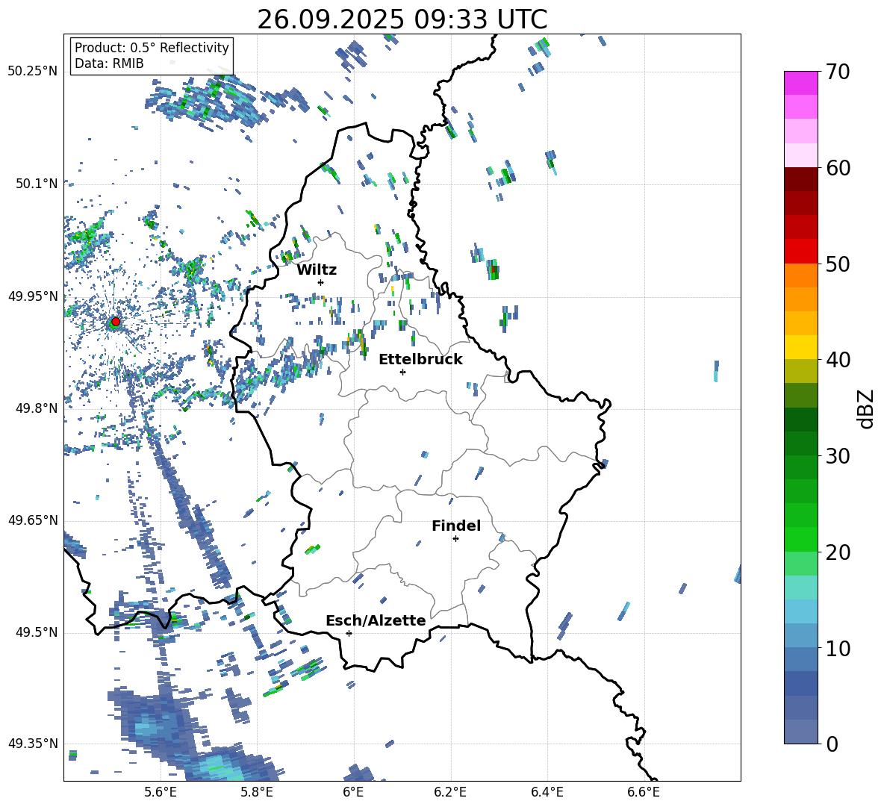
Task: Select the Esch/Alzette city label
Action: tap(376, 620)
